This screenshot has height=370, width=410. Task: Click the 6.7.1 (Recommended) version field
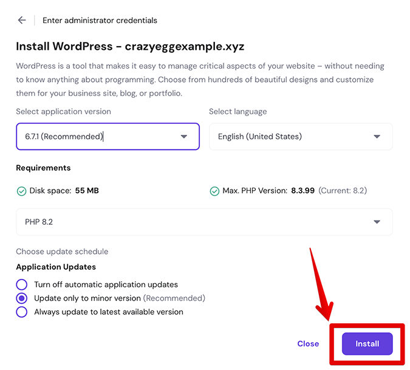pos(108,137)
